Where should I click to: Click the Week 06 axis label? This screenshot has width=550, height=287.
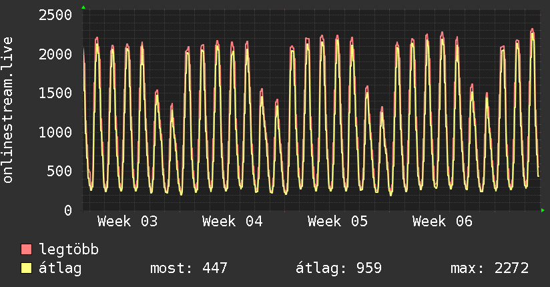click(443, 222)
